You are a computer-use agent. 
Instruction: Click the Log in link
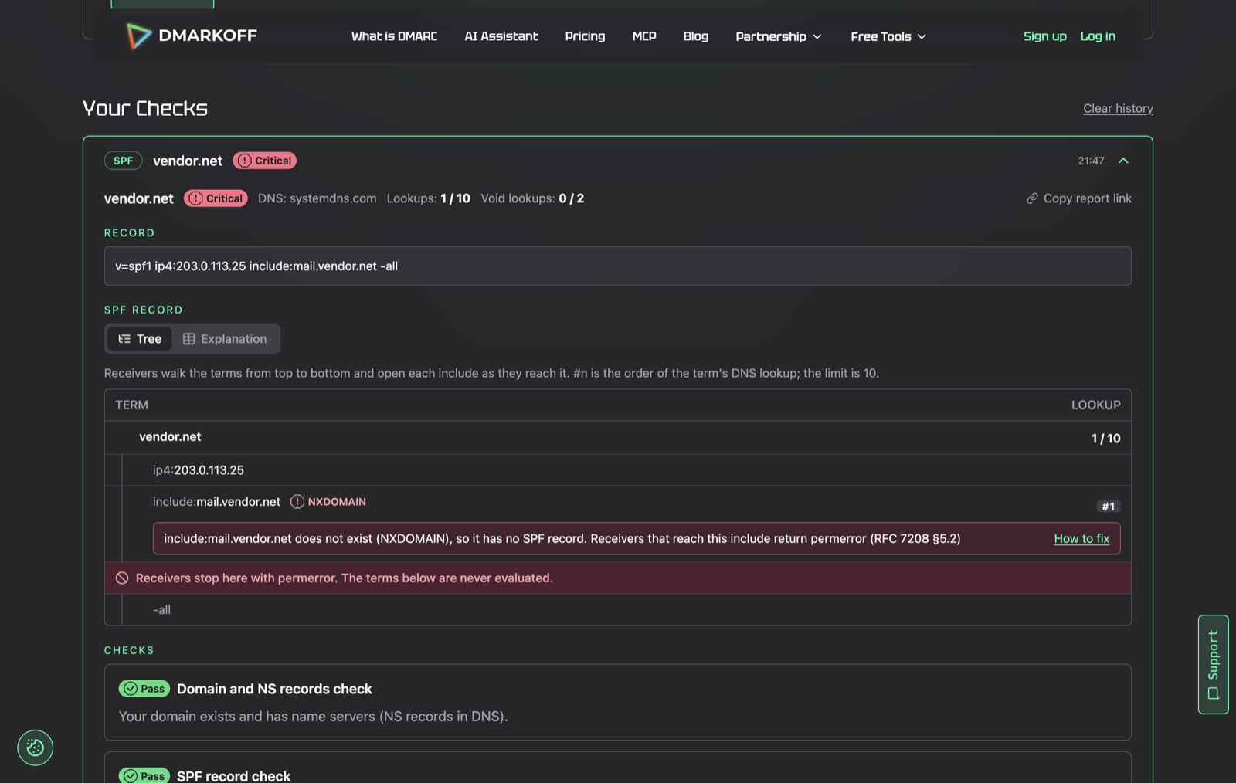[x=1097, y=36]
